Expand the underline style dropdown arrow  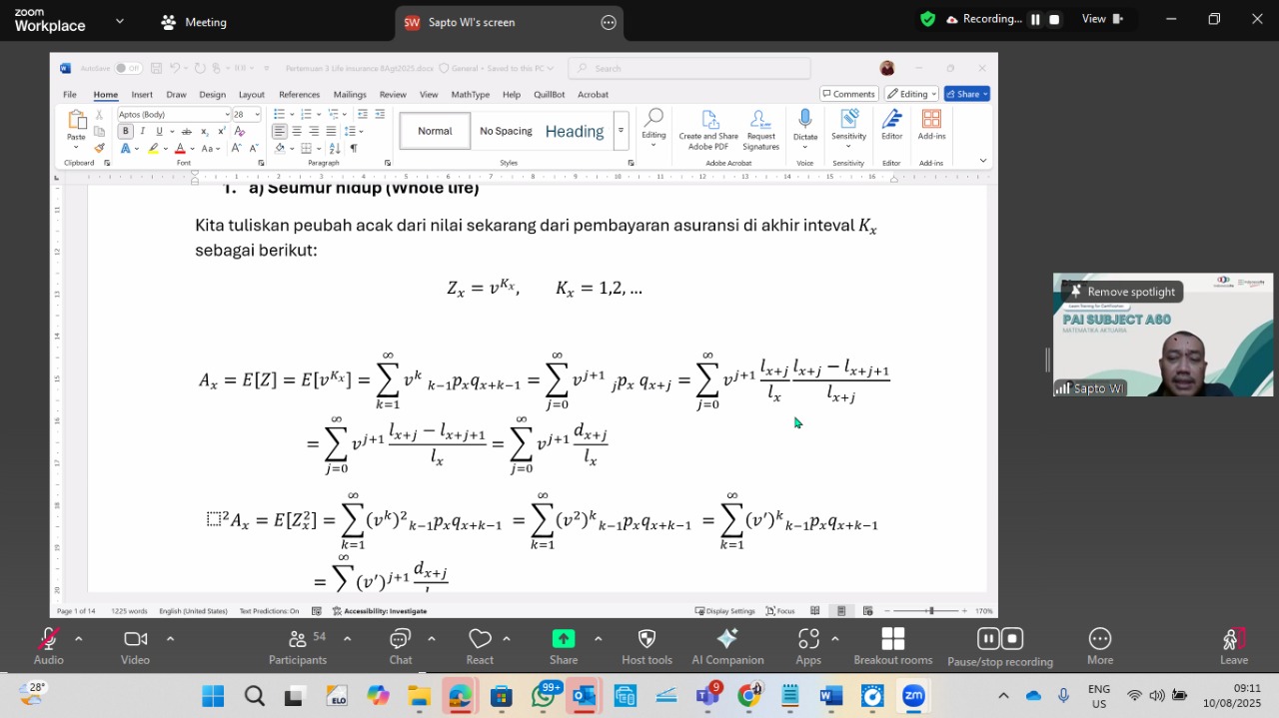(170, 132)
